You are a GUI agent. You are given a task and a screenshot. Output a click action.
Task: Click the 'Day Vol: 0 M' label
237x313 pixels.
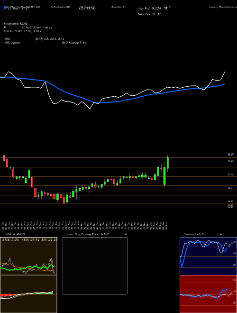point(149,14)
